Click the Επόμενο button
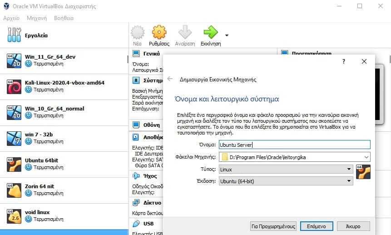391x235 pixels. click(x=317, y=226)
